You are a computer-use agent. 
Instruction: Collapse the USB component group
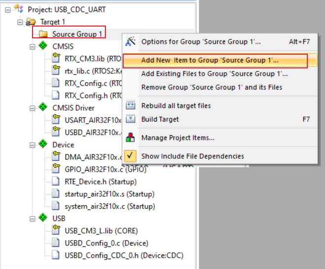(x=32, y=219)
